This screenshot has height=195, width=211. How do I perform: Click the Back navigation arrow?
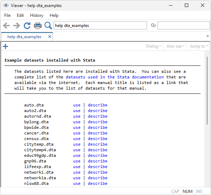tap(6, 26)
